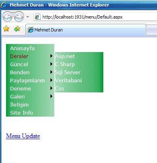Screen dimensions: 157x163
Task: Choose Sql Server in the submenu
Action: (68, 72)
